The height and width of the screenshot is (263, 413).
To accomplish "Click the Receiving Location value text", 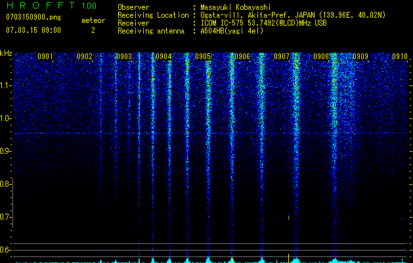I will tap(292, 15).
